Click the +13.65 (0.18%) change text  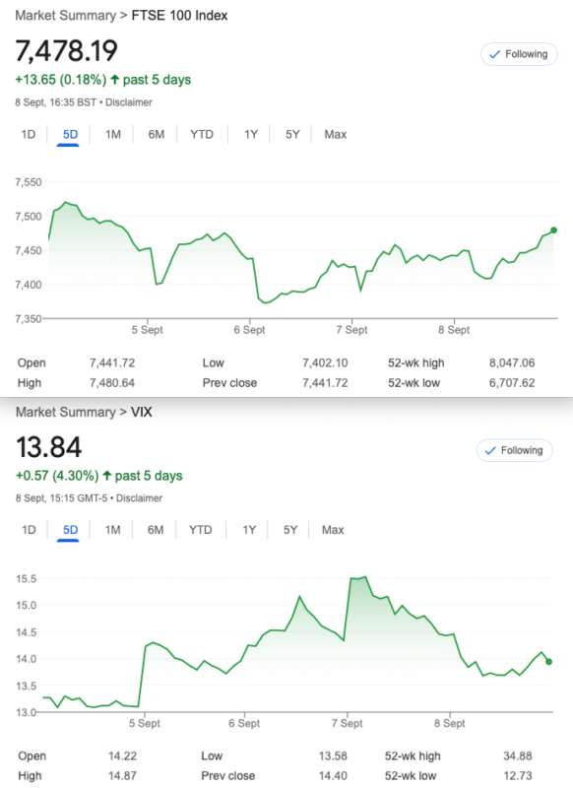[x=61, y=80]
